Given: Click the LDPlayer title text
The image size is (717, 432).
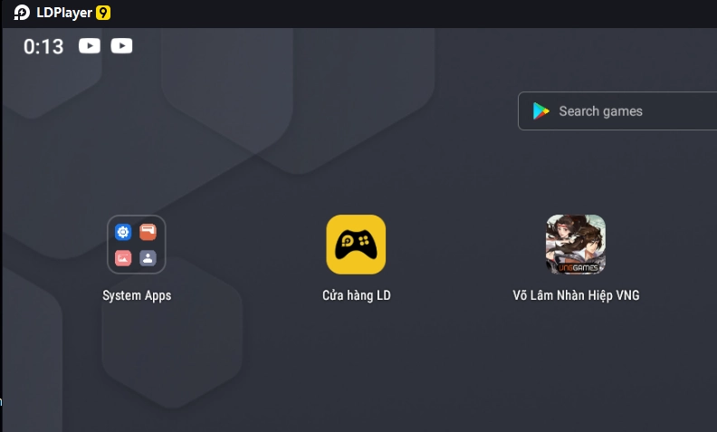Looking at the screenshot, I should click(x=64, y=13).
